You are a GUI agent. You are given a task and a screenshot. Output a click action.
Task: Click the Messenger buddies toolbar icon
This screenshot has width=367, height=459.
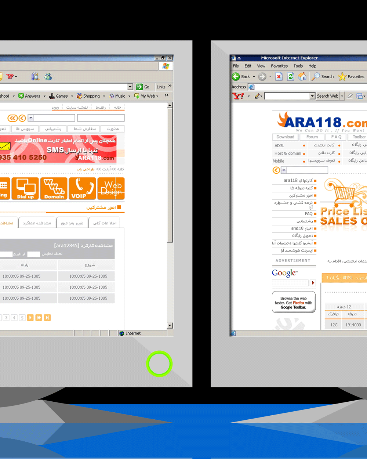(48, 76)
